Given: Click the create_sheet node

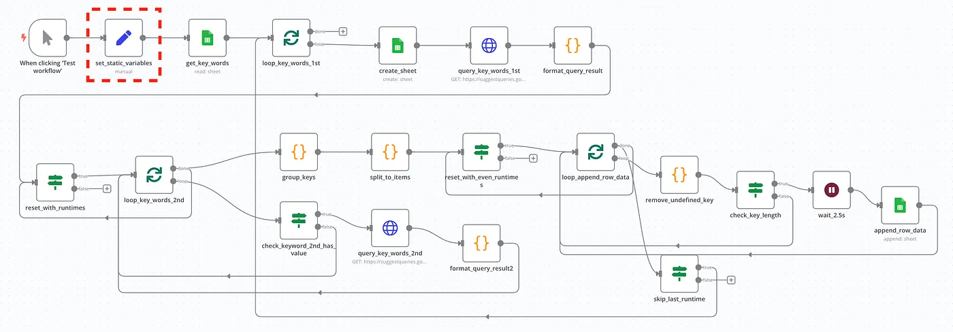Looking at the screenshot, I should click(398, 46).
